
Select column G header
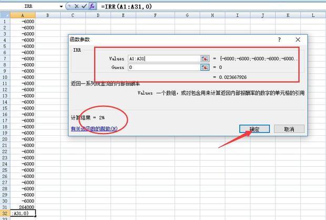(187, 15)
